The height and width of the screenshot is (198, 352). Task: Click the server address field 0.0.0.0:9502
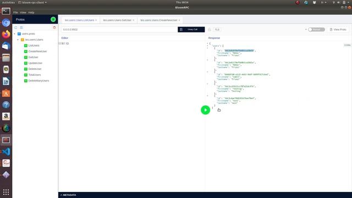(x=119, y=29)
